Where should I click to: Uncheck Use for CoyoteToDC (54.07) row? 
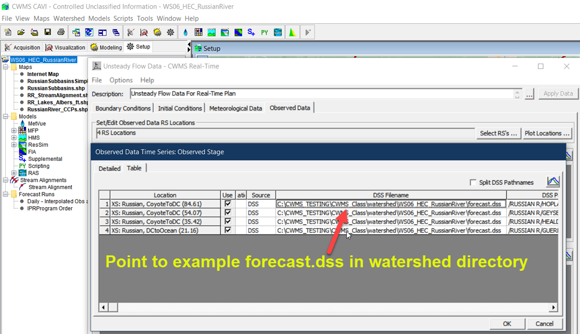pyautogui.click(x=228, y=212)
